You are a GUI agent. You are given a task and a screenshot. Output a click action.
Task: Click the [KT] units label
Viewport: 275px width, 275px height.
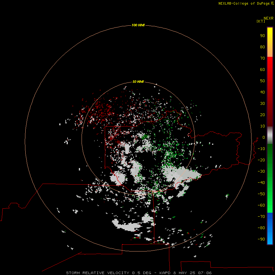(261, 21)
